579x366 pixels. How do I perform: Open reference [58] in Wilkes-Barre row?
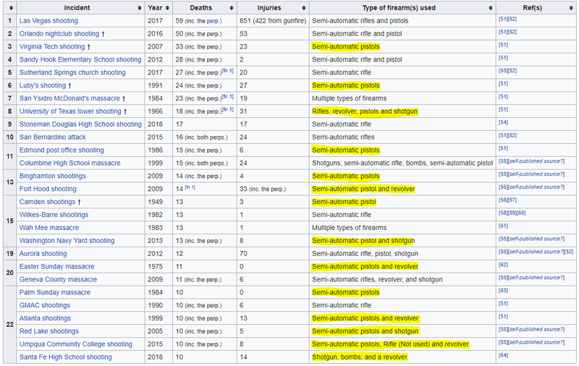[x=503, y=213]
